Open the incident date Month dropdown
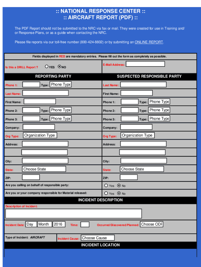 [x=44, y=224]
